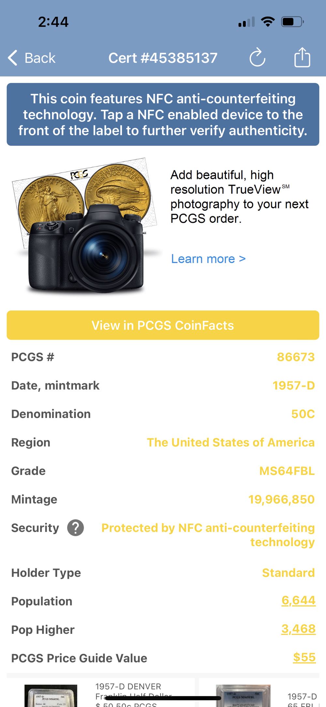Screen dimensions: 326x707
Task: Open first 1957-D Denver listing thumbnail
Action: click(51, 696)
